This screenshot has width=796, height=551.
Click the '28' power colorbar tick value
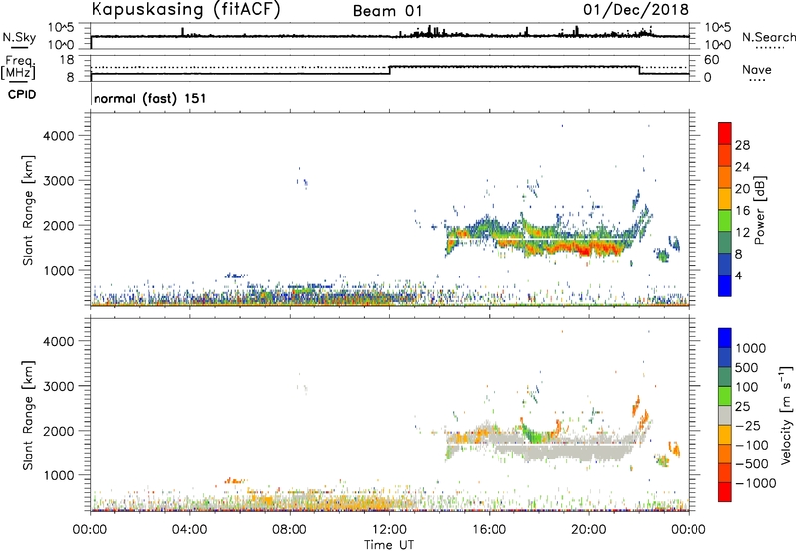pyautogui.click(x=742, y=145)
